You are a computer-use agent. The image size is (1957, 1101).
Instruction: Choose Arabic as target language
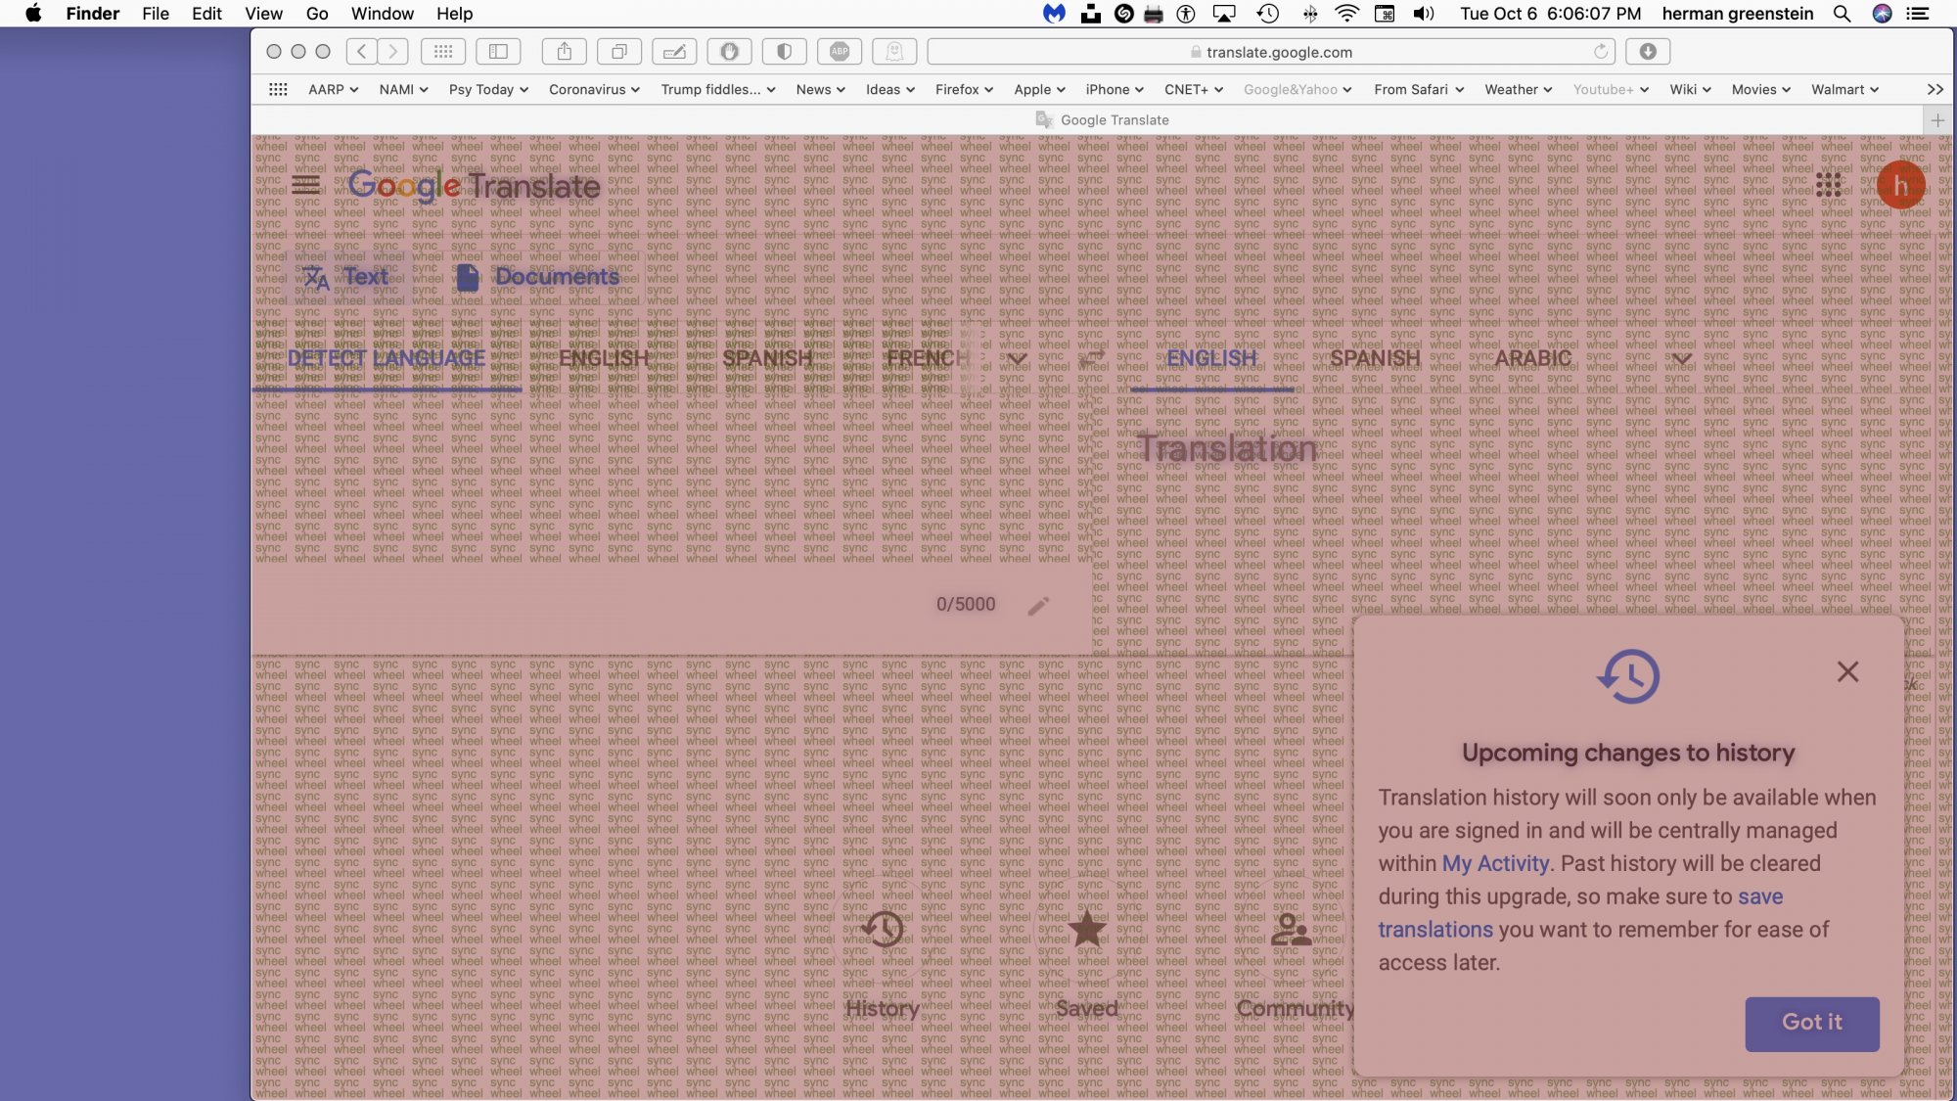[1532, 358]
